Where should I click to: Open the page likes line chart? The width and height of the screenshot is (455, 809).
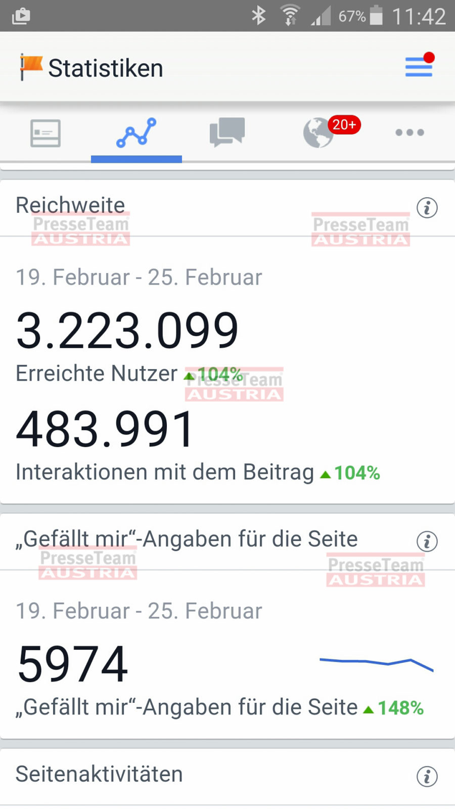coord(377,662)
